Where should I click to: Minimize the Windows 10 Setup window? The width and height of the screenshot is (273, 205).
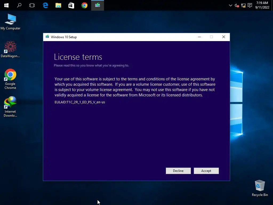[199, 37]
